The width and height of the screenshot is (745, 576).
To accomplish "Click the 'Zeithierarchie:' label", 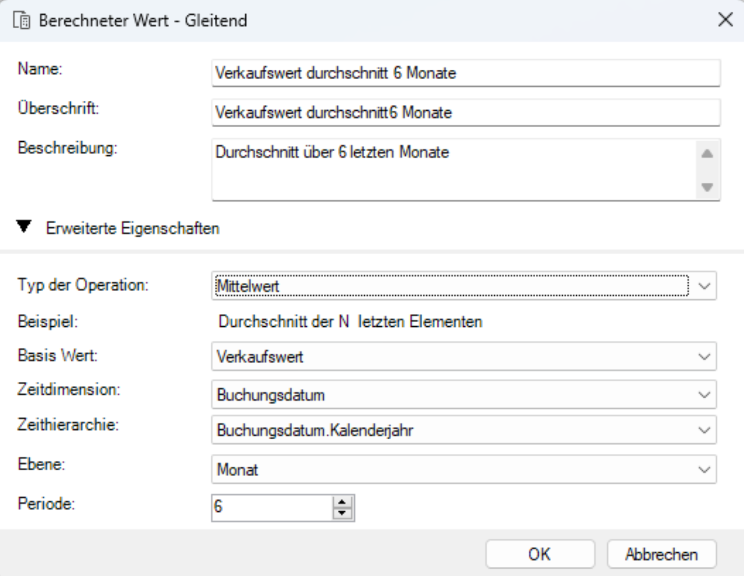I will [x=68, y=425].
